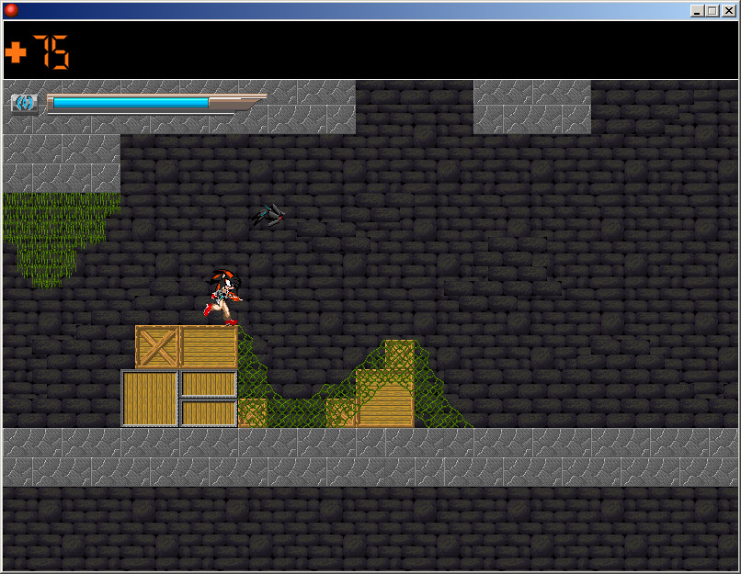Click the small vine-covered crate beside the metal crates
Screen dimensions: 741x574
[253, 412]
